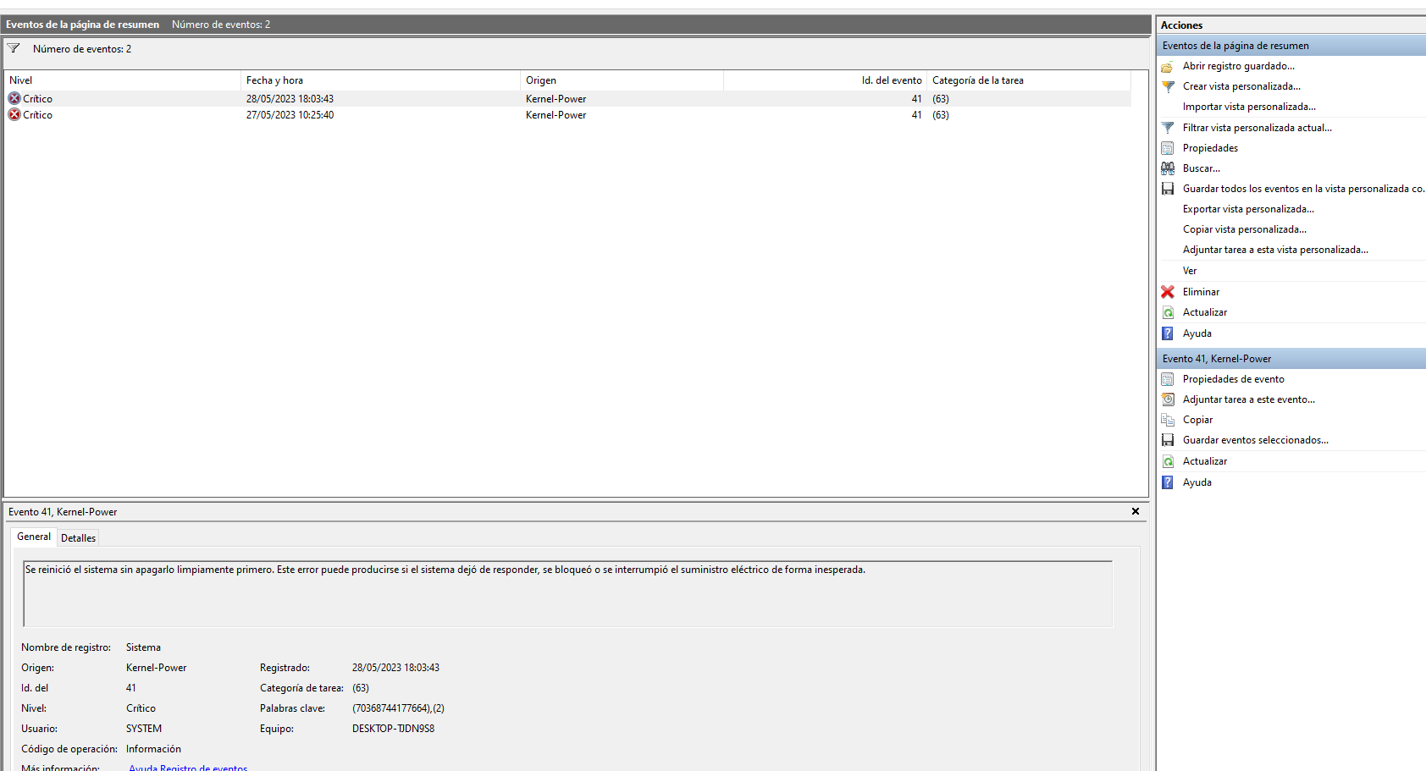The image size is (1426, 771).
Task: Click the Abrir registro guardado folder icon
Action: coord(1168,66)
